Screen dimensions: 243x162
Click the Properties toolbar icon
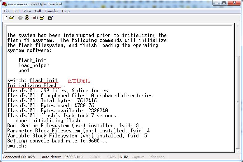(x=50, y=18)
